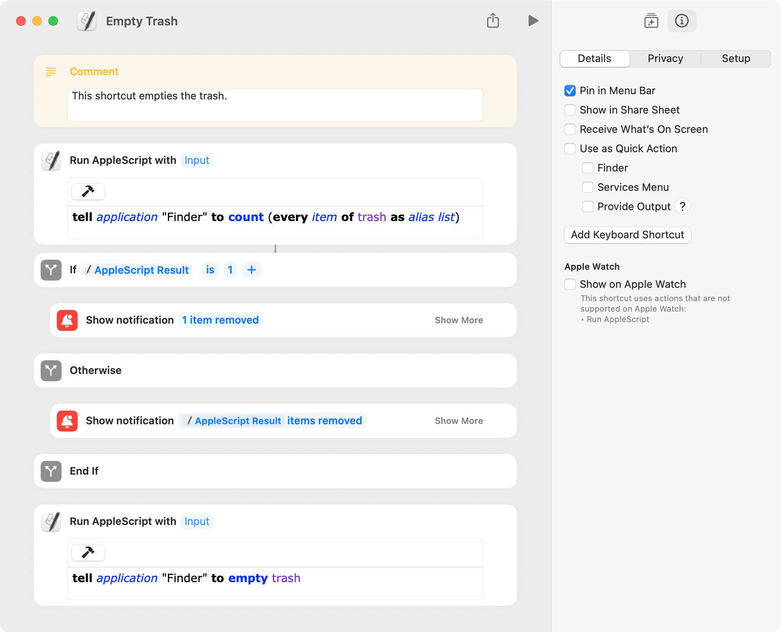Viewport: 781px width, 632px height.
Task: Click the Comment action lines icon
Action: (x=51, y=72)
